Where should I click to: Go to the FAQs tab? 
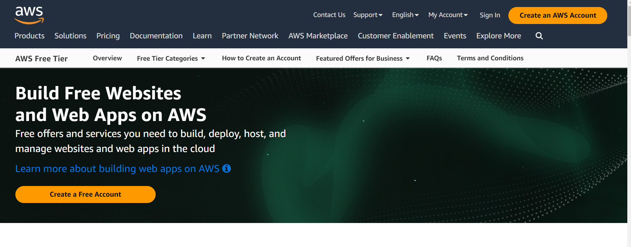[x=434, y=58]
